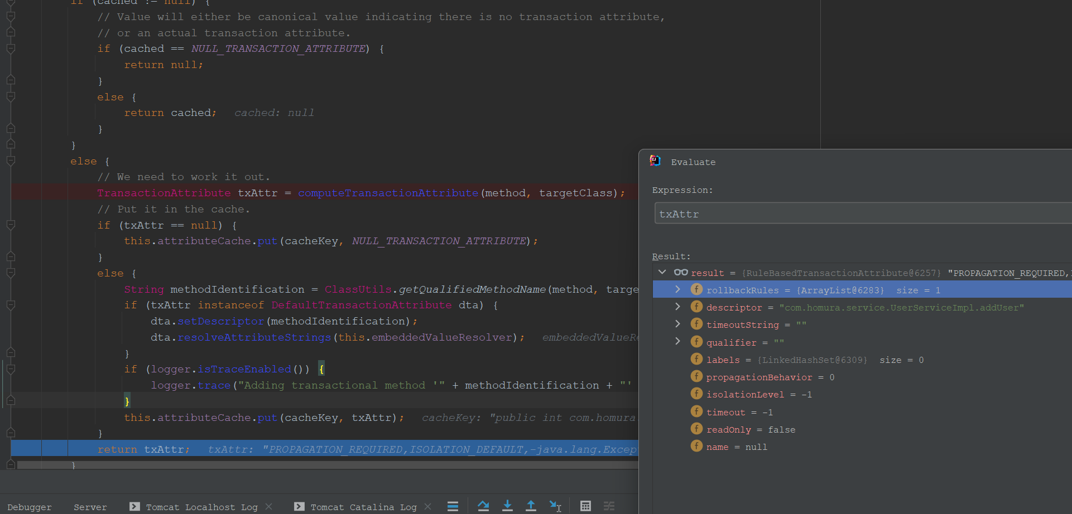
Task: Click the breakpoint line 'TransactionAttribute txAttr' type name
Action: [164, 193]
